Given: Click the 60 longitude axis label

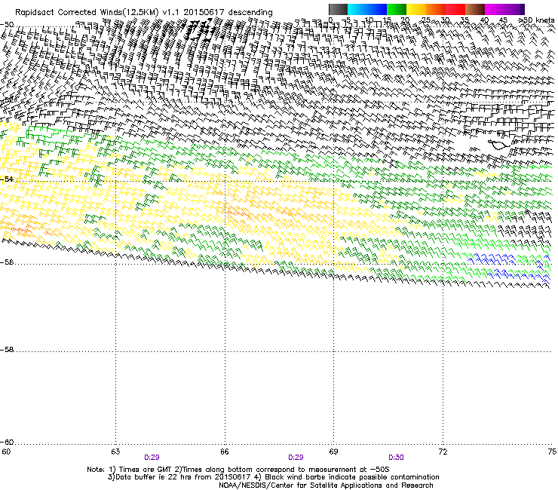Looking at the screenshot, I should coord(6,452).
